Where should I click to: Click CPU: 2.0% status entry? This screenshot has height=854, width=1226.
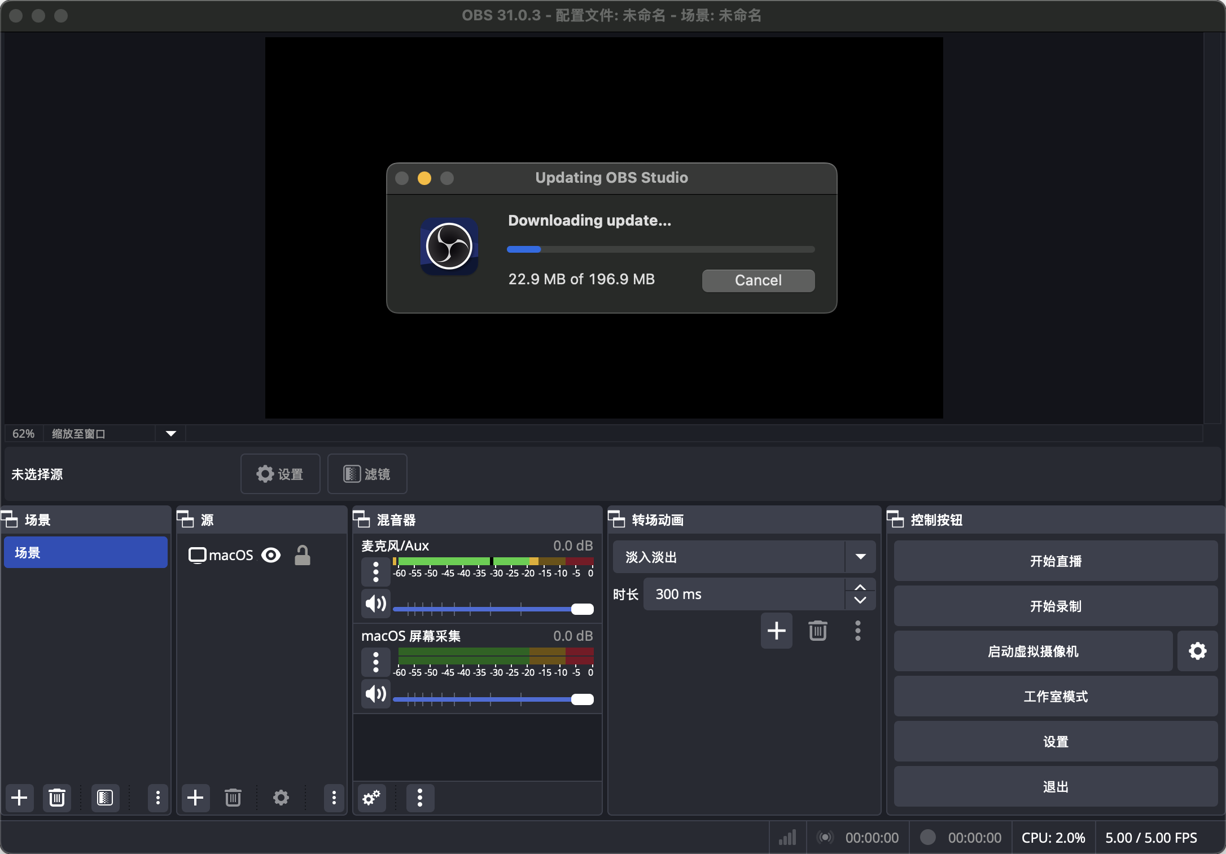[1053, 838]
